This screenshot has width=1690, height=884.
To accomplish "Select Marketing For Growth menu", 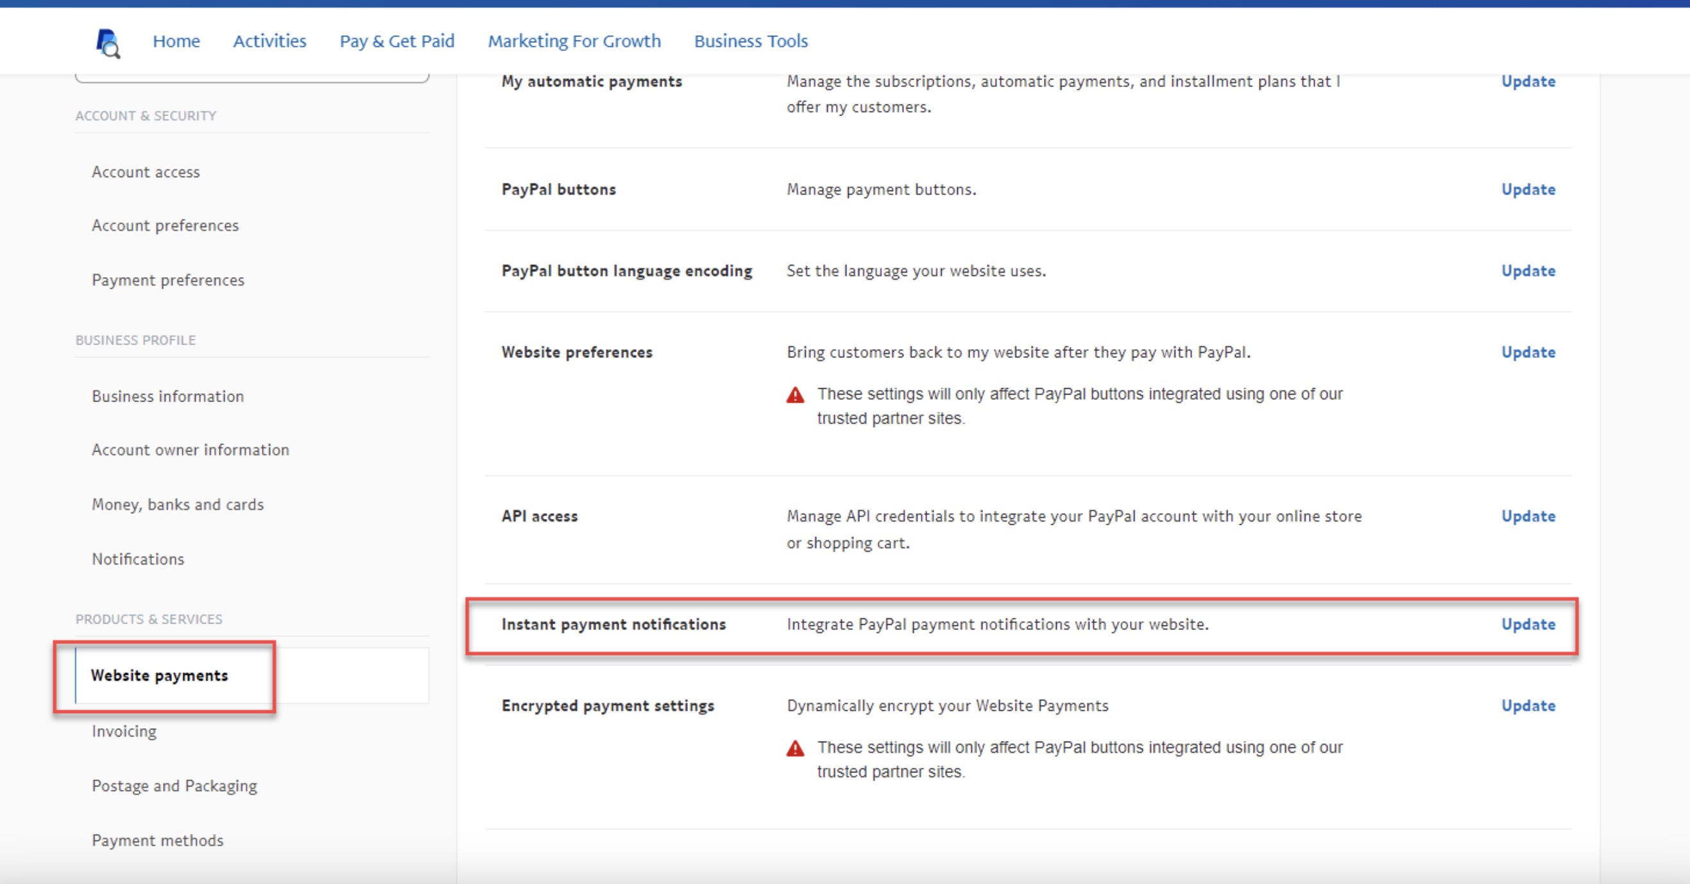I will coord(574,41).
